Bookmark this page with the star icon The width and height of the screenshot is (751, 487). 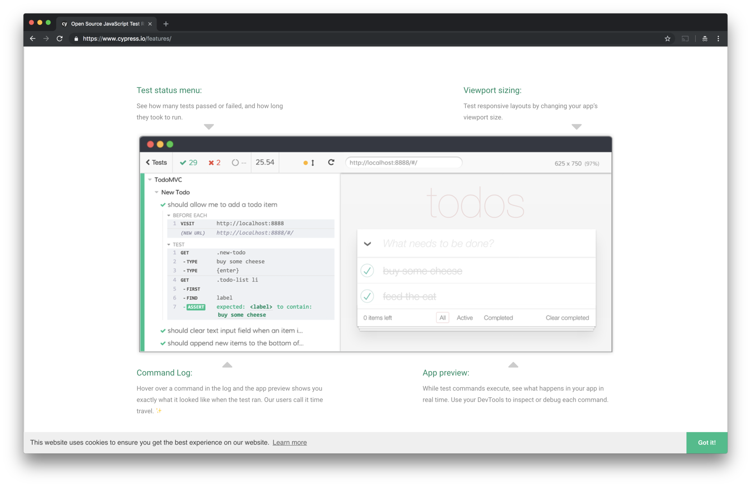[667, 39]
